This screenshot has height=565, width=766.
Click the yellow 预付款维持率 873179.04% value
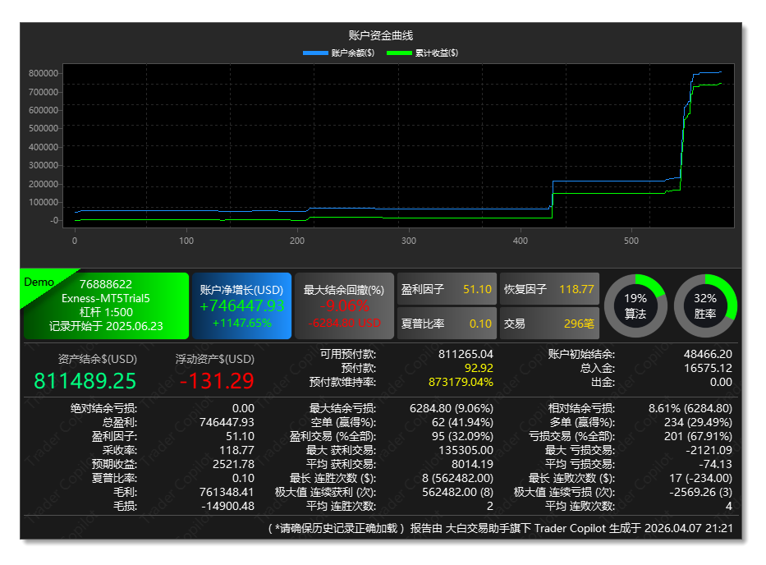click(x=461, y=382)
